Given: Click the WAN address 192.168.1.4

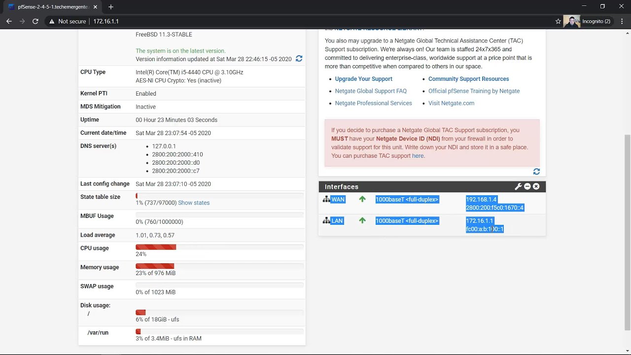Looking at the screenshot, I should tap(481, 200).
